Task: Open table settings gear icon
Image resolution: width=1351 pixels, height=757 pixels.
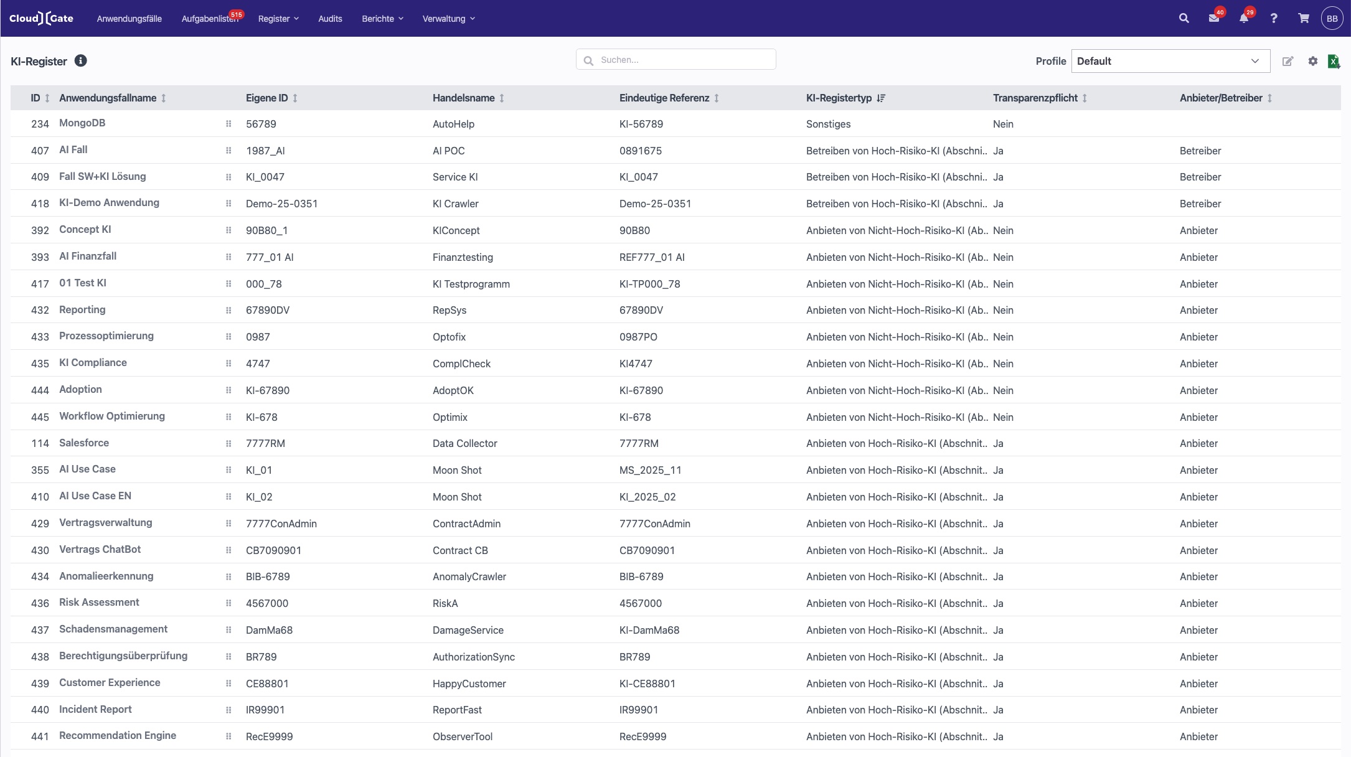Action: pos(1313,61)
